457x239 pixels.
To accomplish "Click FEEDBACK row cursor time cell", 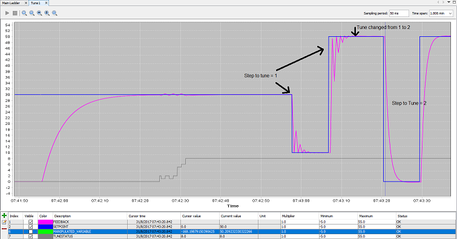I will pyautogui.click(x=154, y=222).
